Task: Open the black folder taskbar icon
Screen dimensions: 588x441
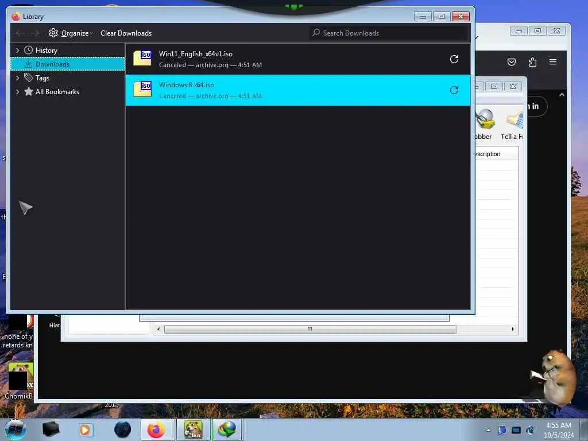Action: point(51,430)
